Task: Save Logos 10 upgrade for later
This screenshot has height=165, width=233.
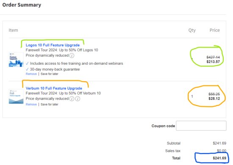Action: 49,74
